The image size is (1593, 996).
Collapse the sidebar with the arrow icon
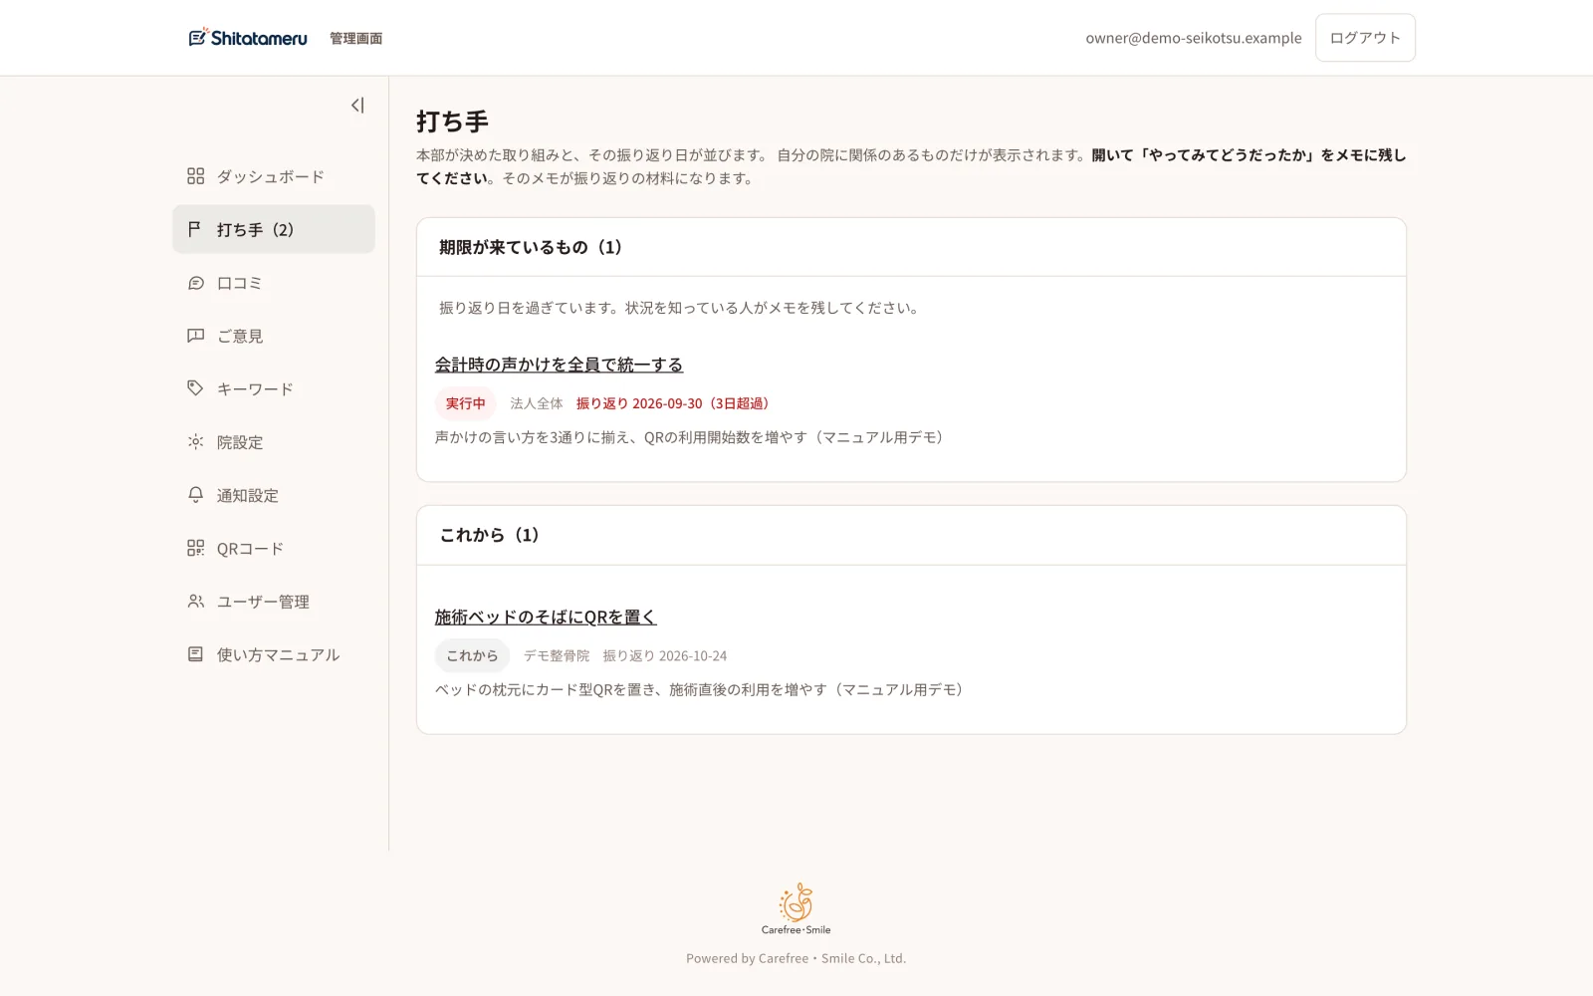(357, 106)
